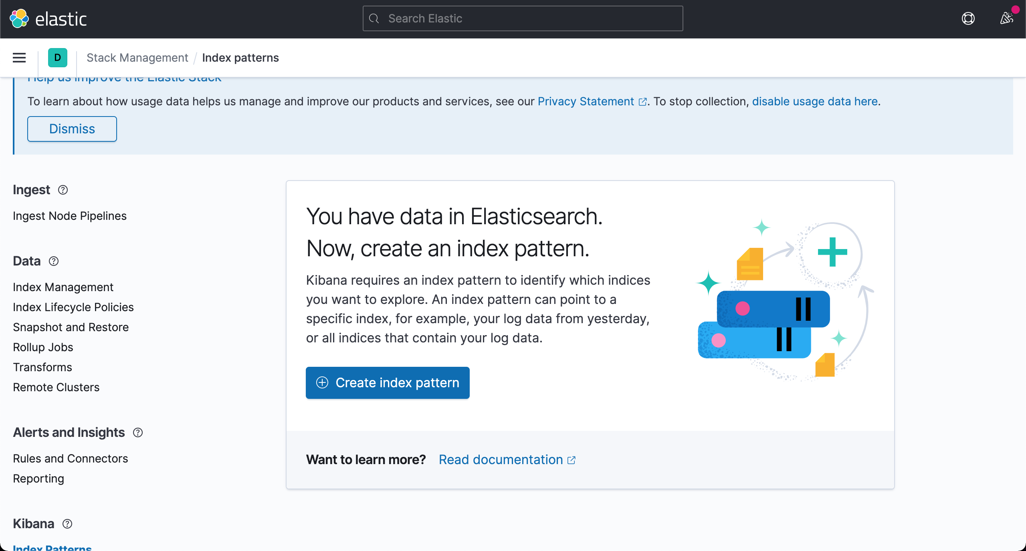The image size is (1026, 551).
Task: Click disable usage data here link
Action: click(x=815, y=101)
